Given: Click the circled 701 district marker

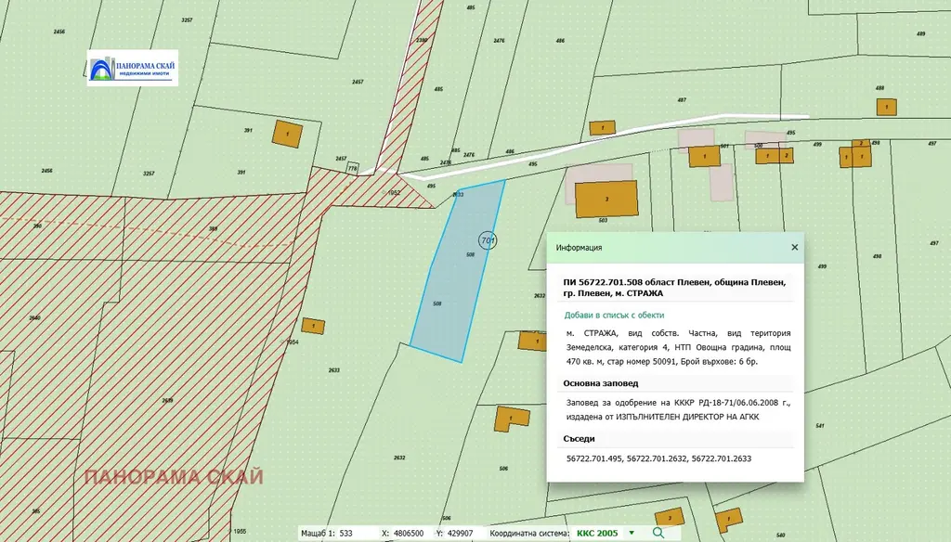Looking at the screenshot, I should click(x=488, y=240).
